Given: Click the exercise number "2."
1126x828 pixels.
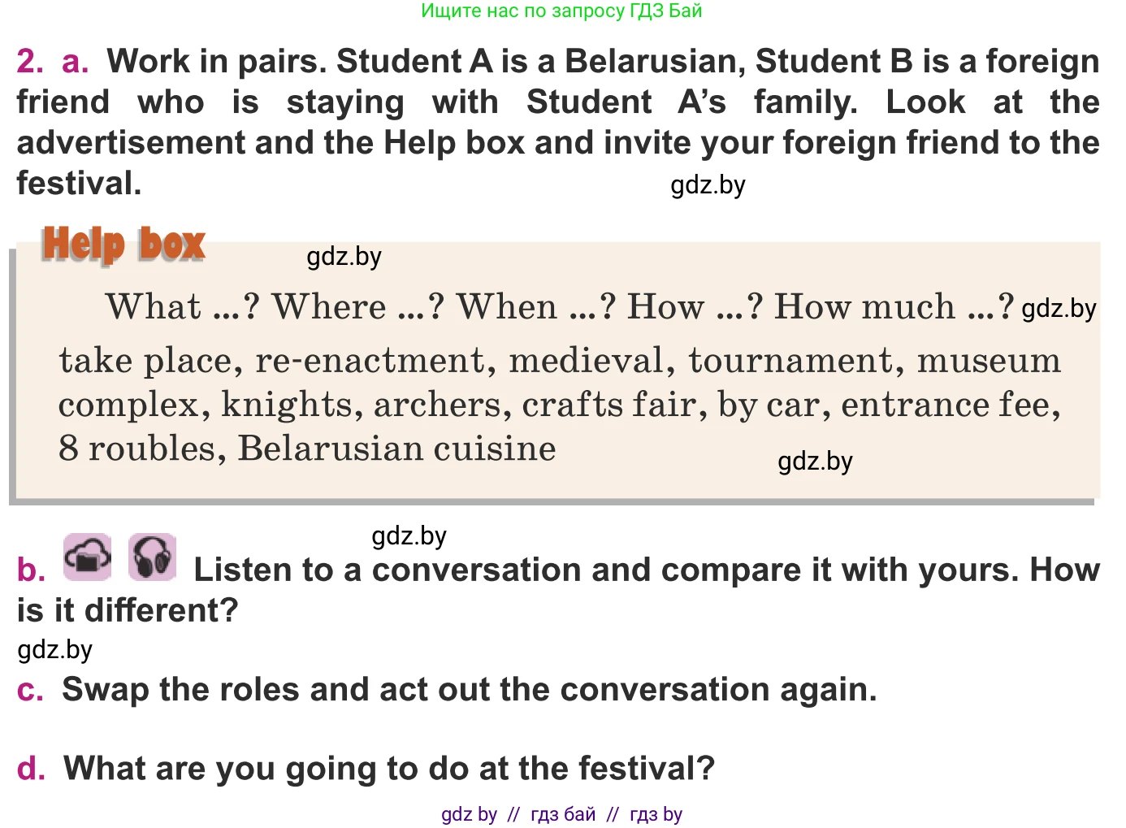Looking at the screenshot, I should coord(31,62).
